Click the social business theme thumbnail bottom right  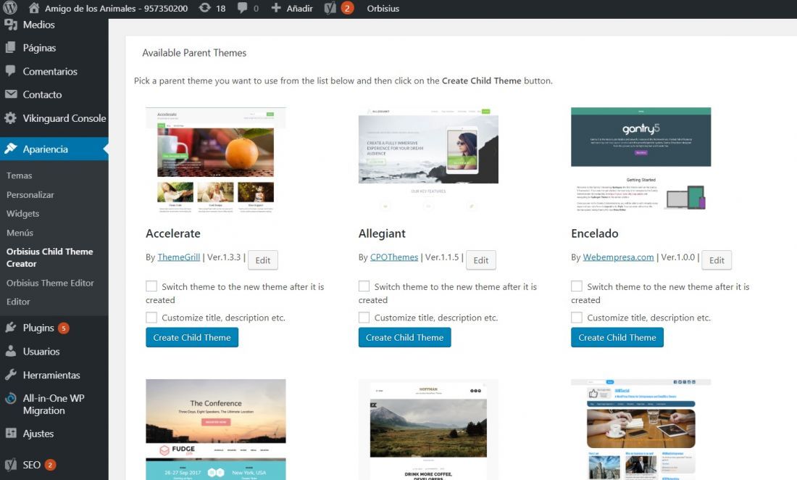tap(641, 430)
